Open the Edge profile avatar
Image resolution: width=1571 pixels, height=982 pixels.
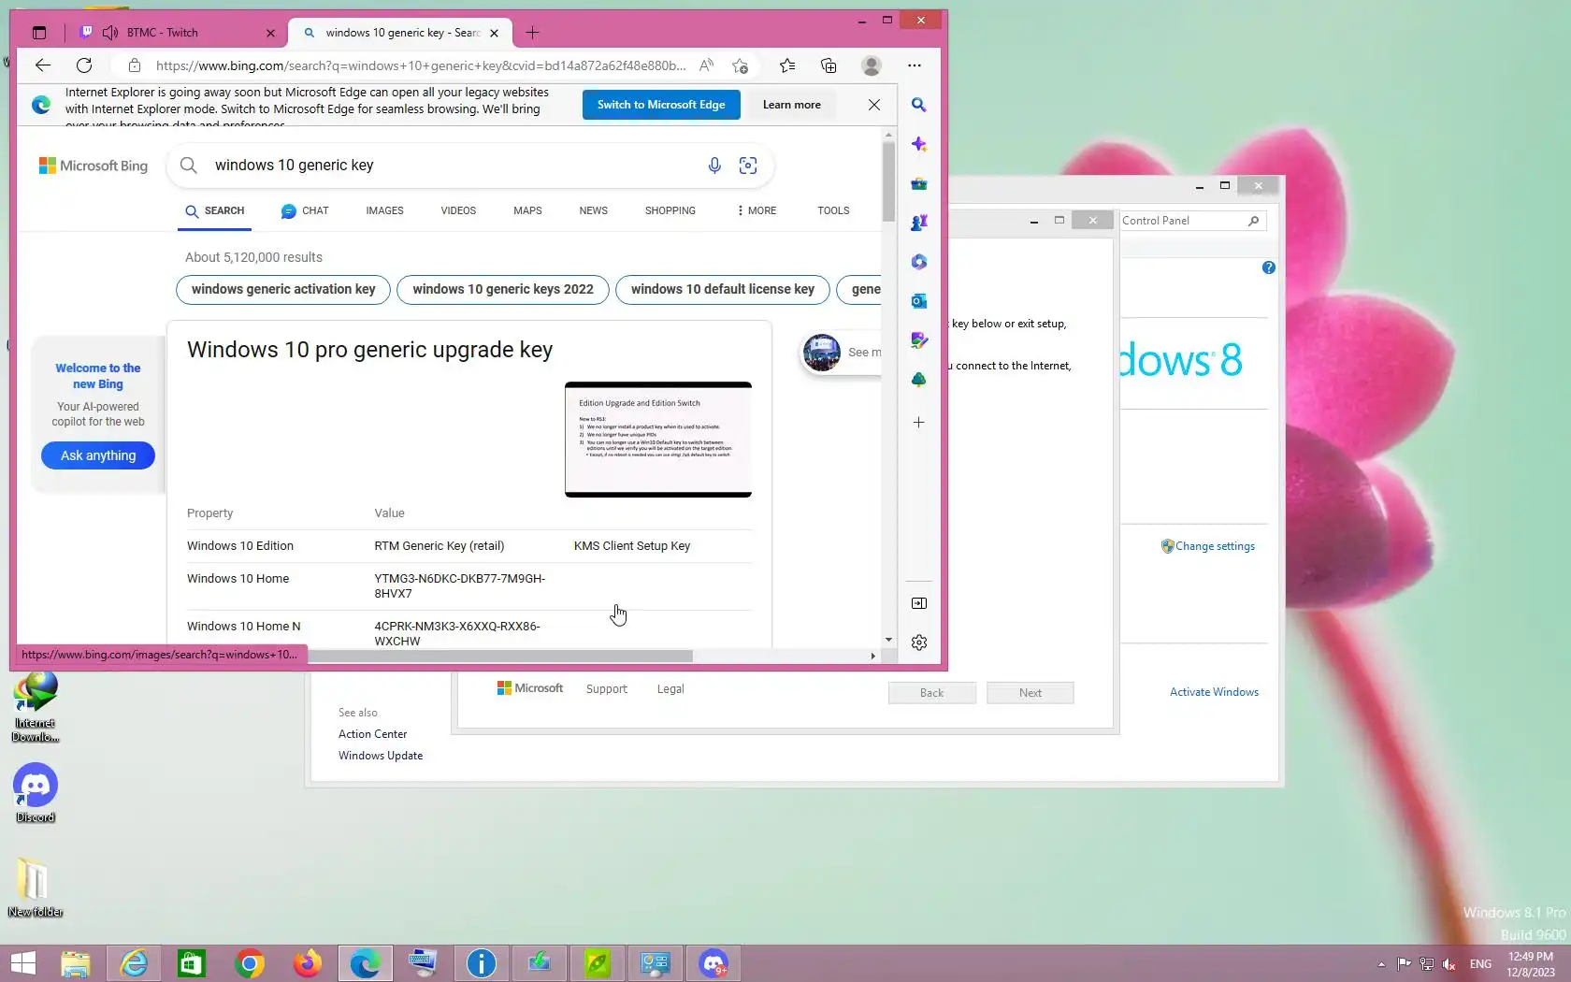click(872, 65)
